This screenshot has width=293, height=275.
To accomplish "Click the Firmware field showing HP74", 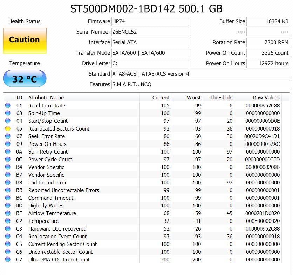I will pyautogui.click(x=151, y=21).
